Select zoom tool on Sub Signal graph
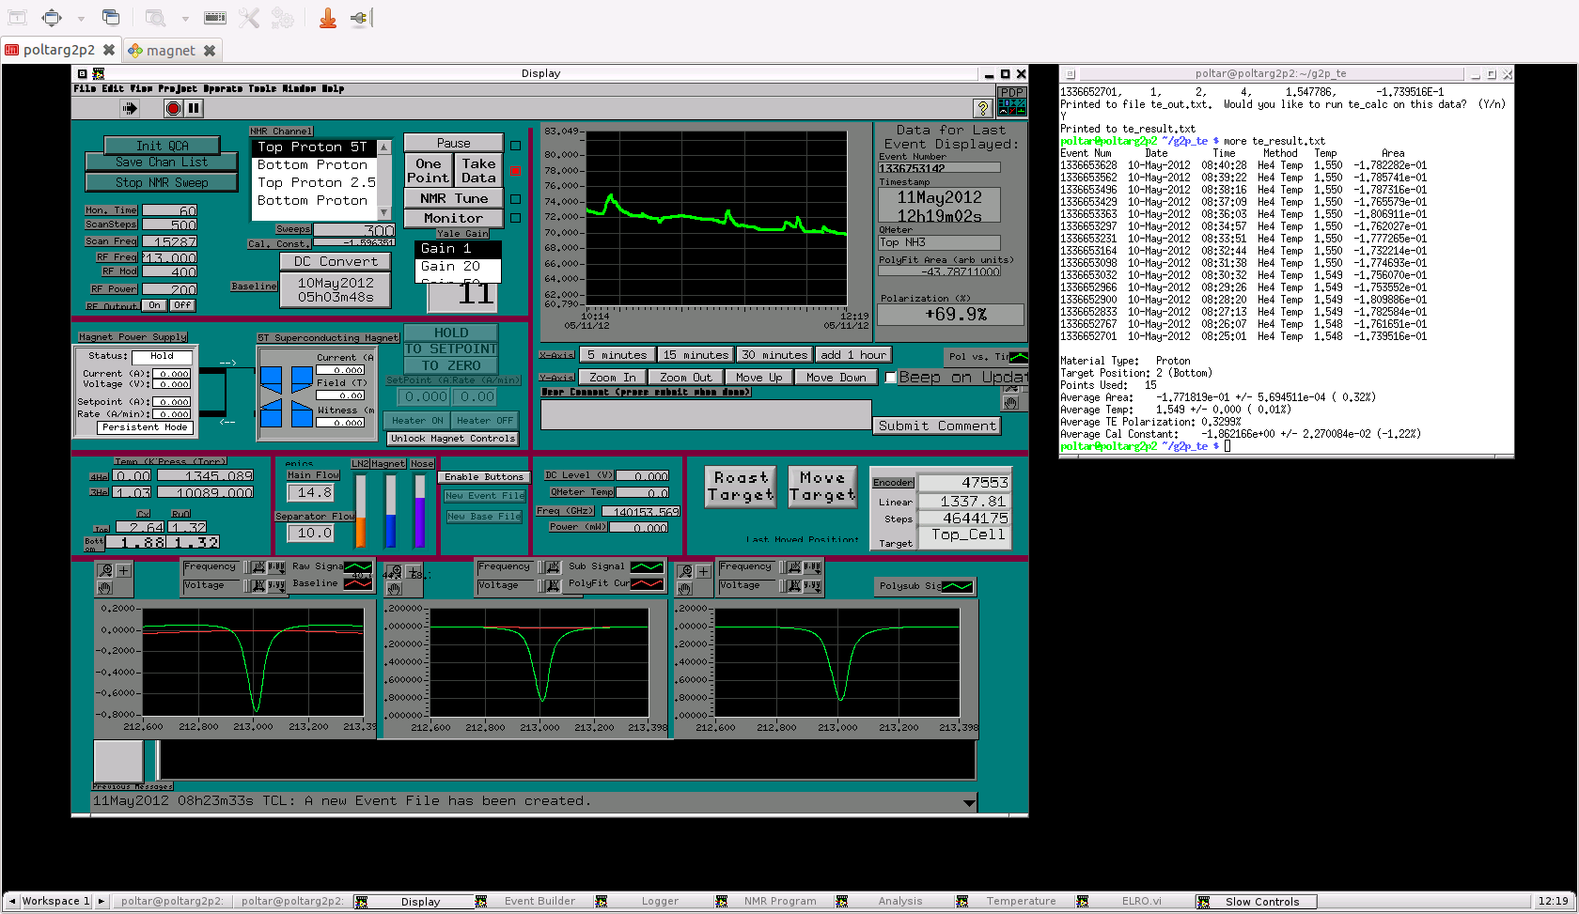 [396, 571]
